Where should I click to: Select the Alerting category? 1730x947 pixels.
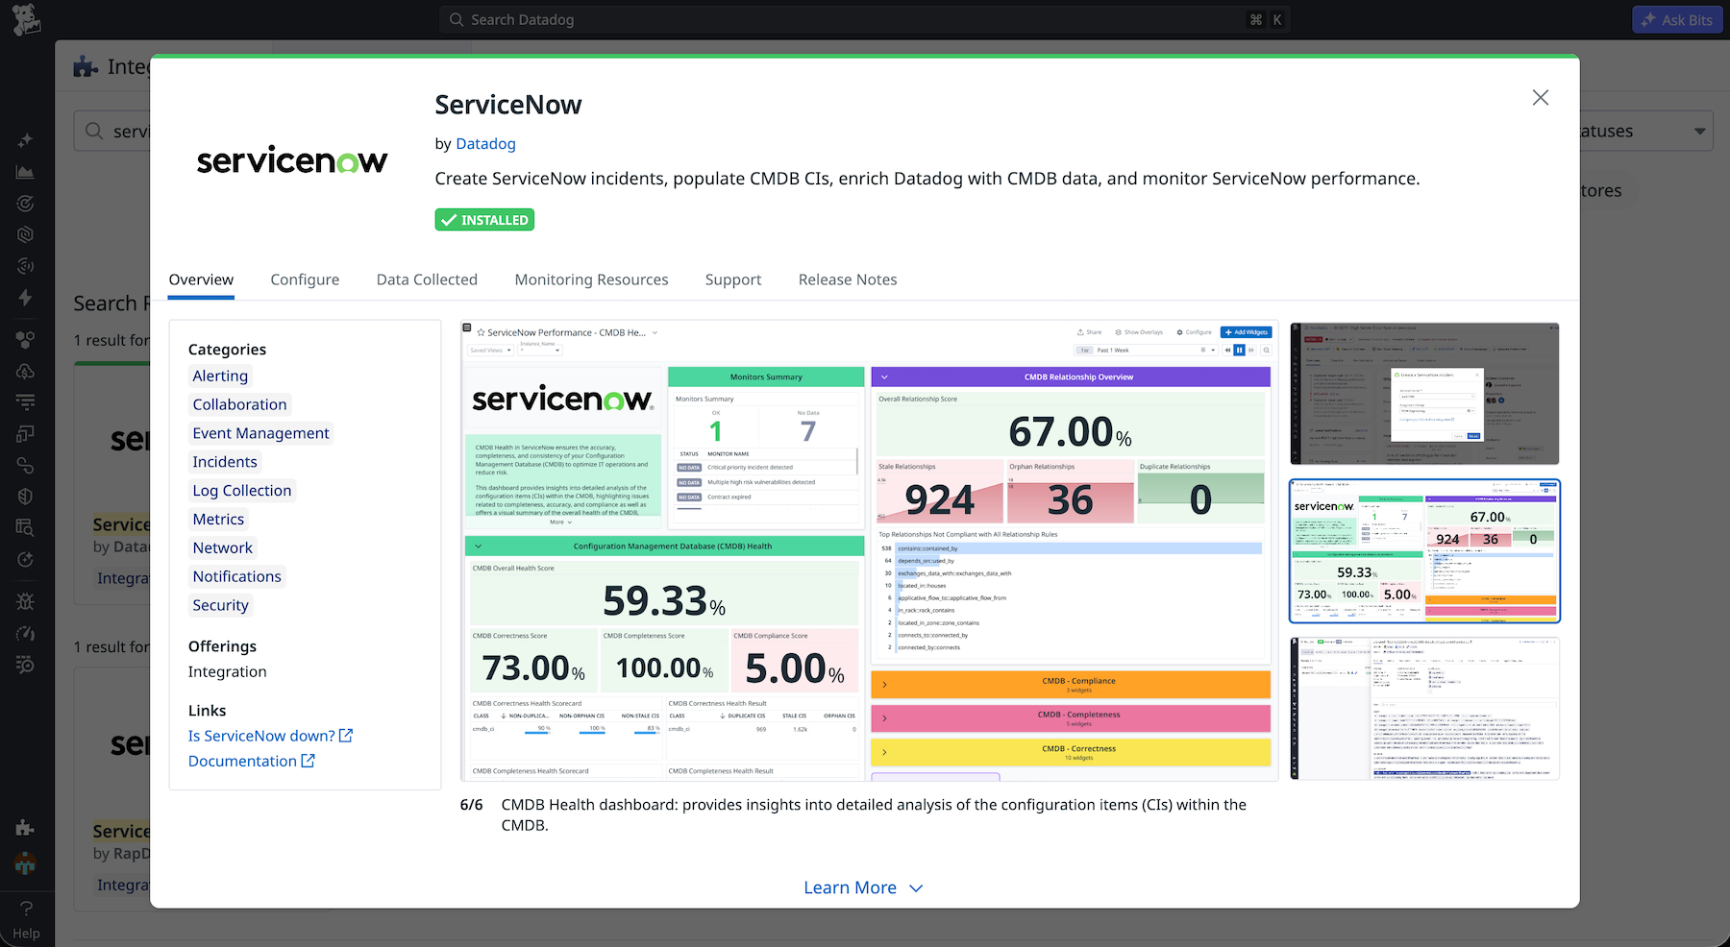(x=220, y=376)
